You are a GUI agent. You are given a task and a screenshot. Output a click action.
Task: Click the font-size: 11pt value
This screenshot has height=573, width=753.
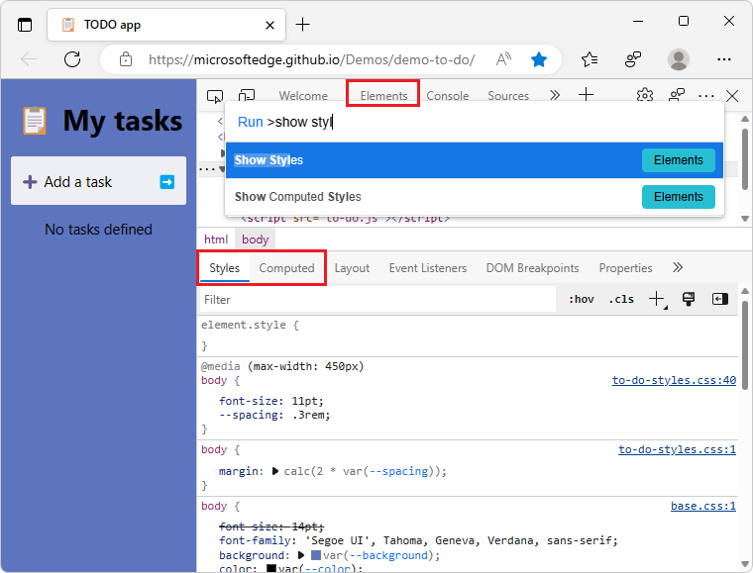[x=307, y=401]
